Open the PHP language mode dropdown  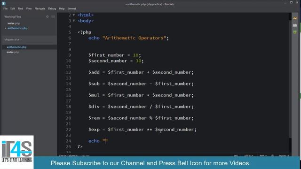click(x=263, y=155)
